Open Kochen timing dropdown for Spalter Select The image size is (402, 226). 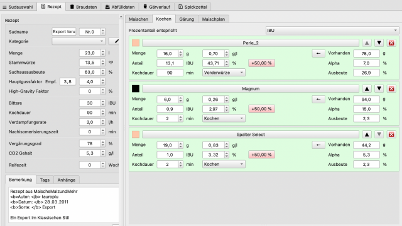pyautogui.click(x=224, y=164)
